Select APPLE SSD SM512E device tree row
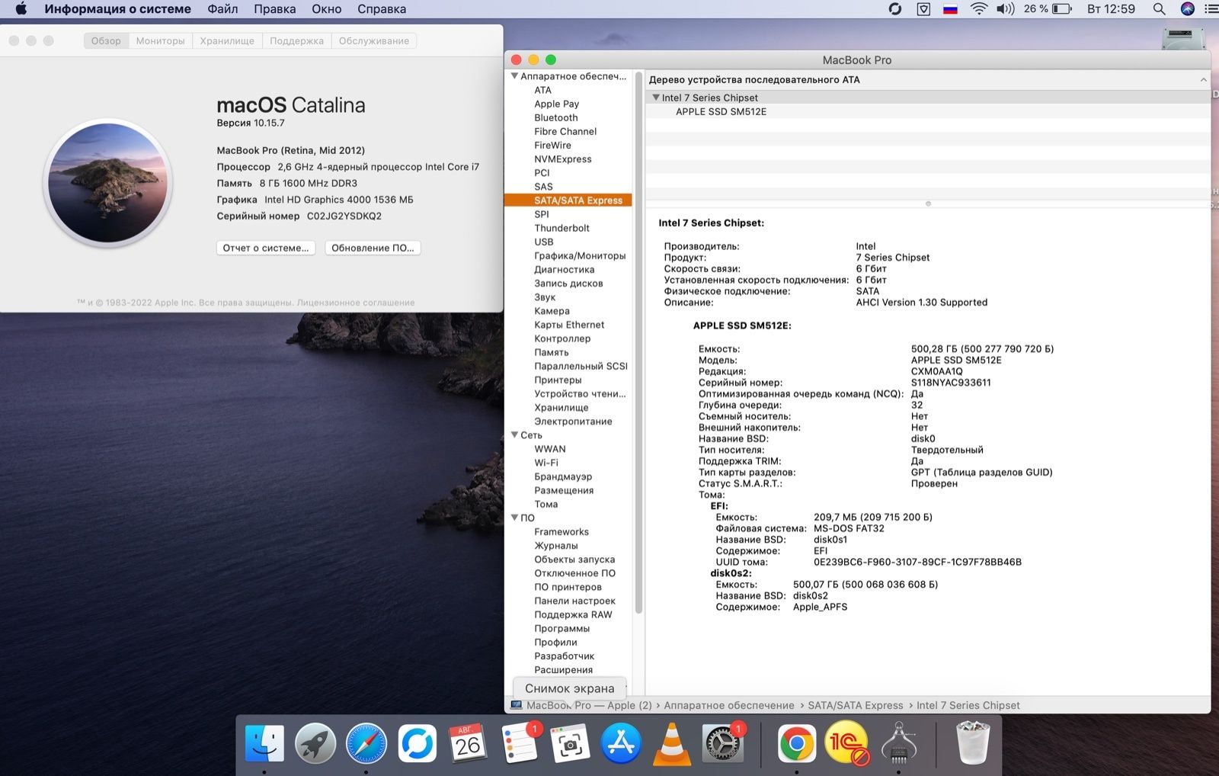 pos(928,111)
